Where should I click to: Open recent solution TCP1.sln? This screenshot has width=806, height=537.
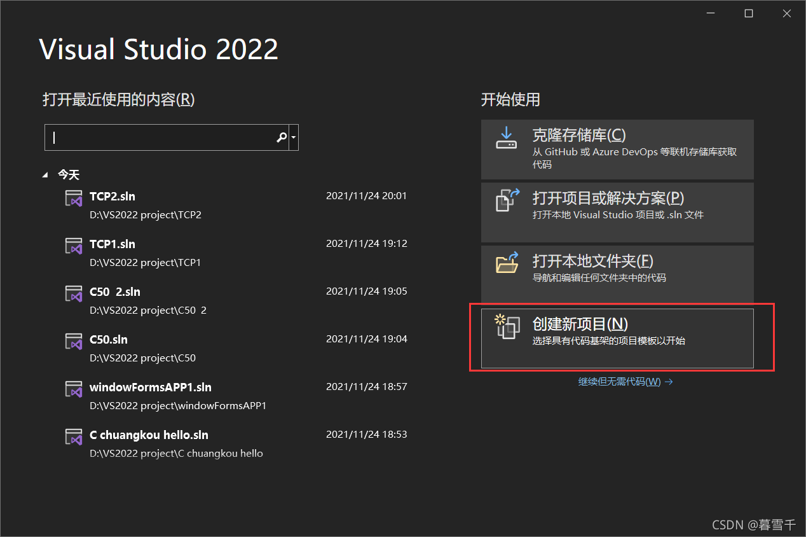pos(113,244)
